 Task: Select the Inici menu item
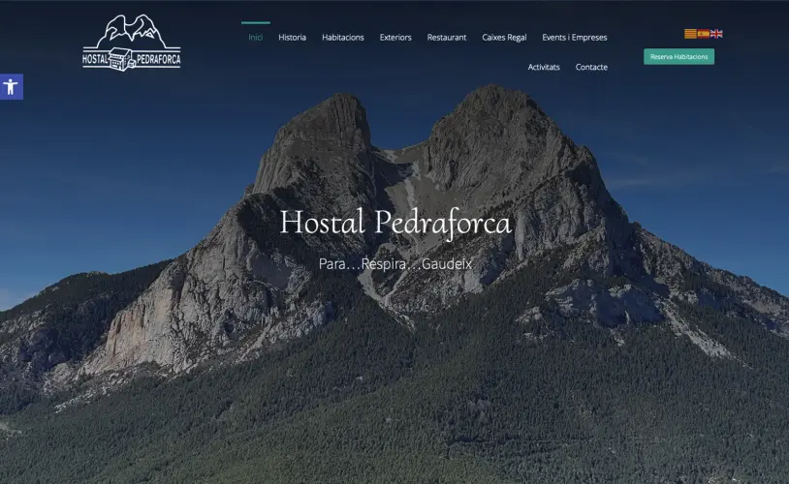[256, 37]
